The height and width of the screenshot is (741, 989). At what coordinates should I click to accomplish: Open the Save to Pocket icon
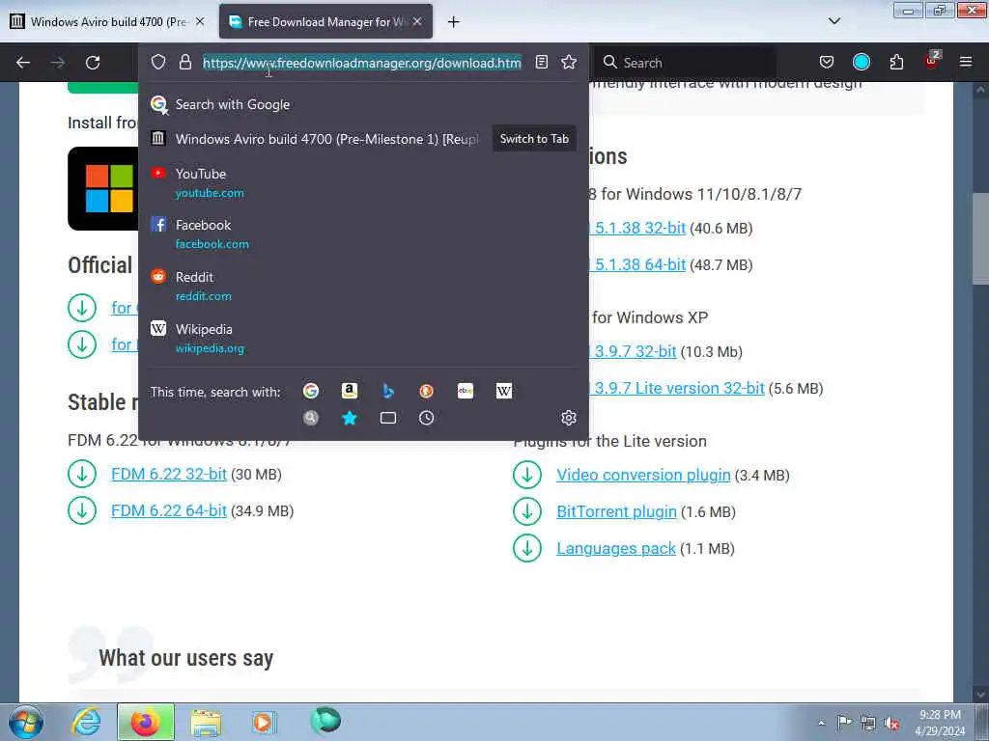tap(827, 62)
